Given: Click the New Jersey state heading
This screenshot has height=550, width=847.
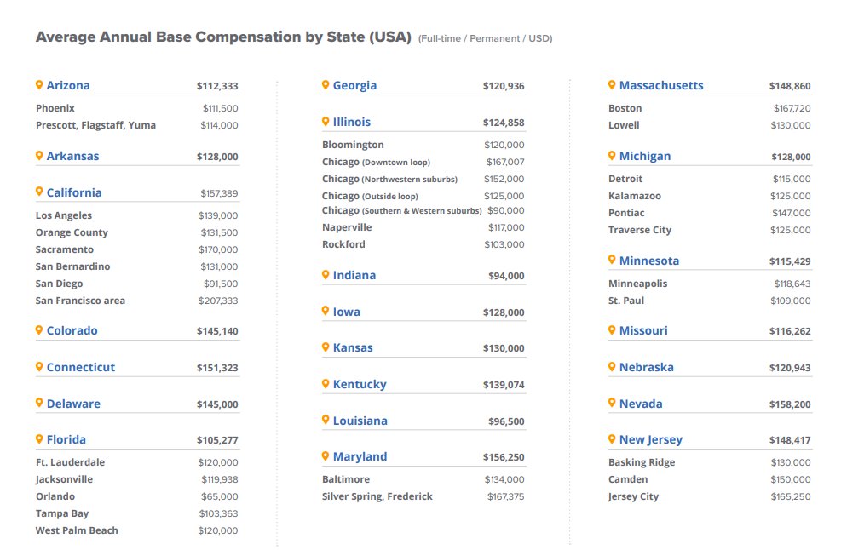Looking at the screenshot, I should [x=650, y=440].
